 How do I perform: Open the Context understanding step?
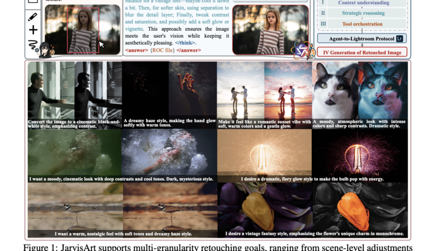tap(363, 3)
